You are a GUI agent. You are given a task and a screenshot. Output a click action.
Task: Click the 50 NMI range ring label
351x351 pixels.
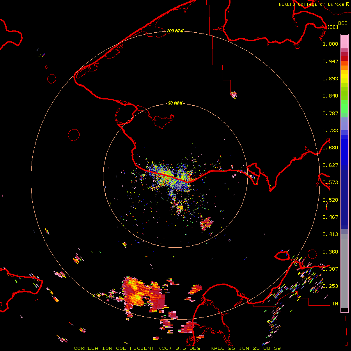click(175, 103)
